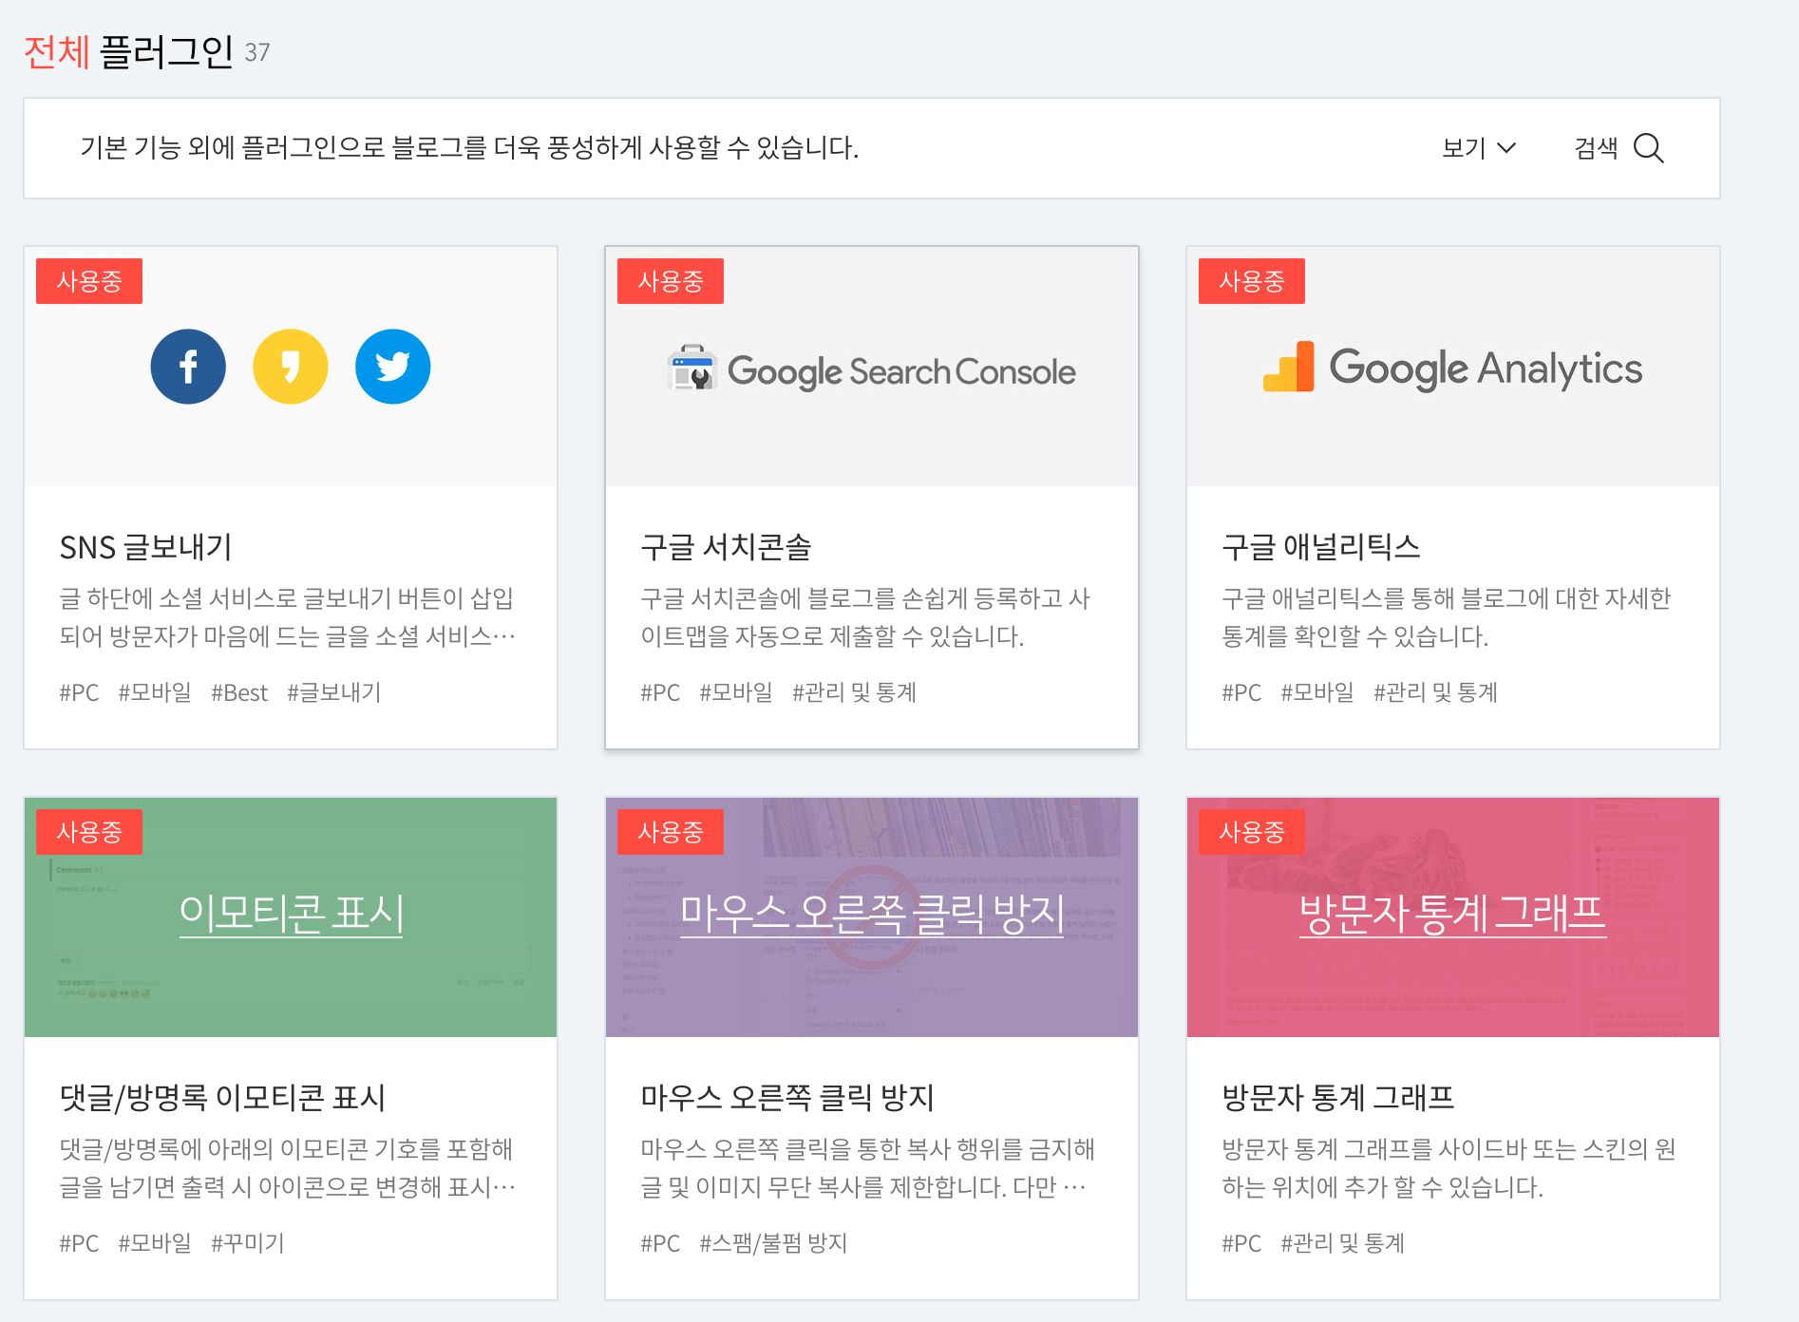Click the Google Search Console logo icon
The width and height of the screenshot is (1799, 1322).
(692, 368)
